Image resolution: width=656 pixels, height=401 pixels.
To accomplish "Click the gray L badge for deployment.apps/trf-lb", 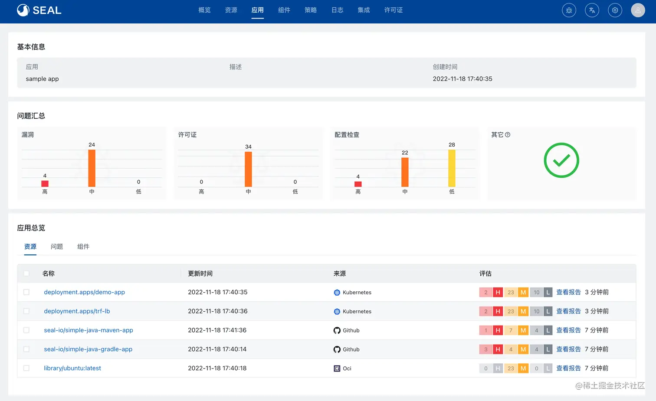I will [x=548, y=311].
